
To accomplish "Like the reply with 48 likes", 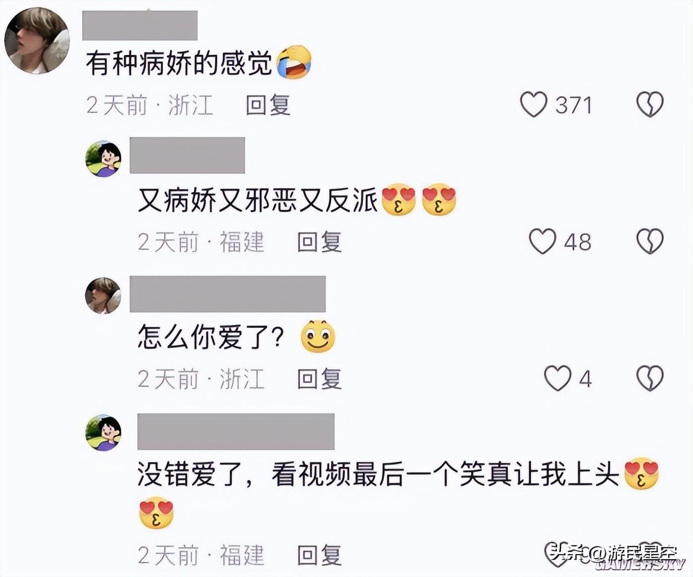I will [543, 241].
